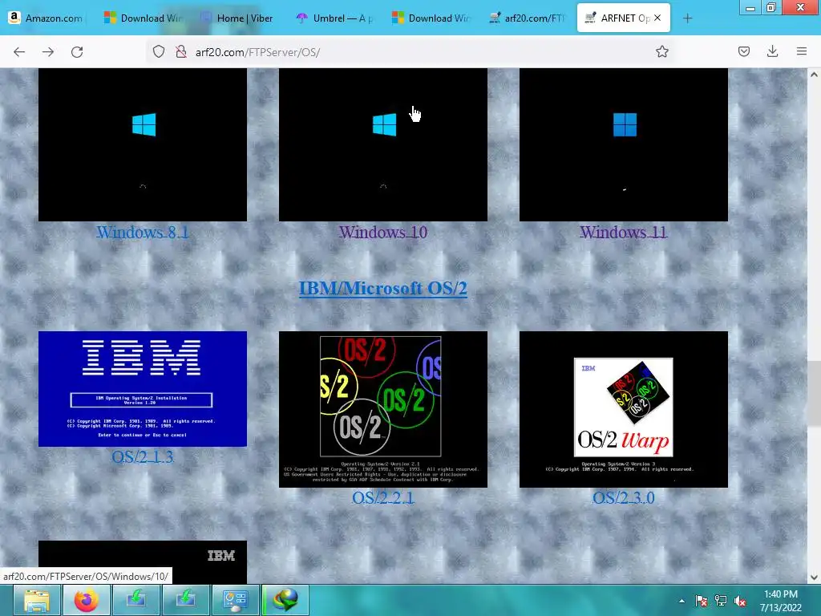Close the ARFNET tab
The height and width of the screenshot is (616, 821).
coord(657,18)
